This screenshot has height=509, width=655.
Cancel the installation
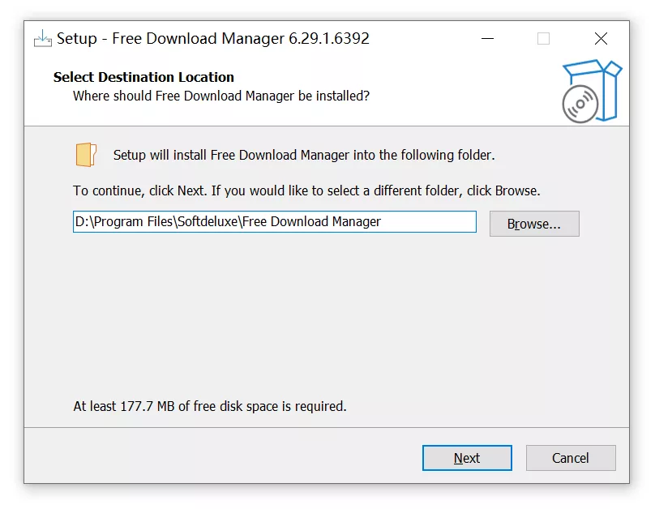(x=571, y=458)
